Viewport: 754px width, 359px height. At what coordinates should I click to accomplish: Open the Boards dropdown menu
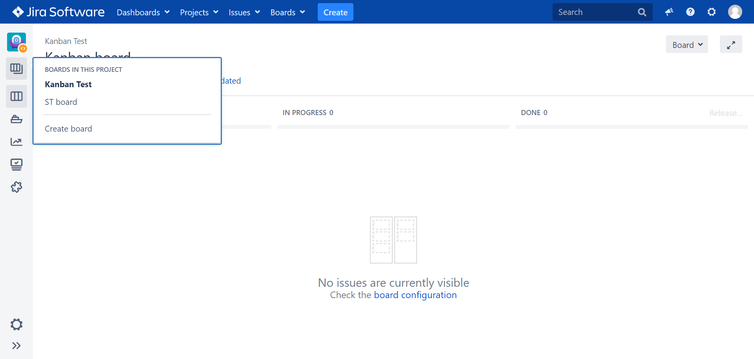pos(288,12)
